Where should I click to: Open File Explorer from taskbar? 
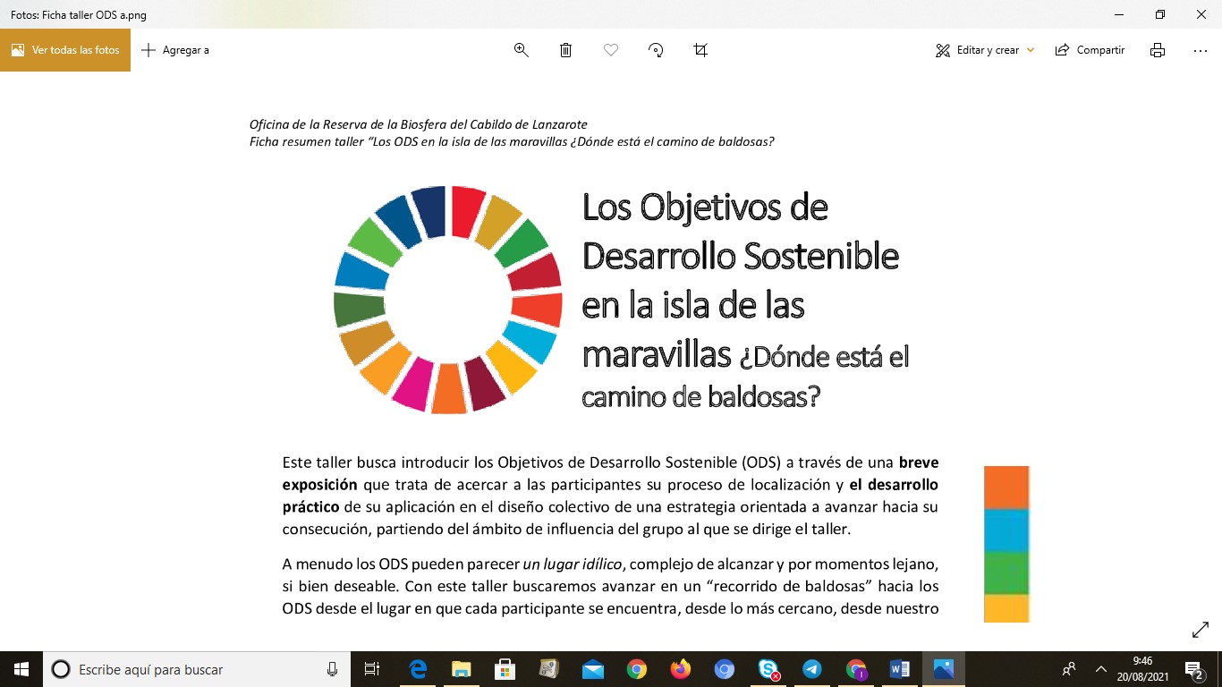[x=462, y=669]
